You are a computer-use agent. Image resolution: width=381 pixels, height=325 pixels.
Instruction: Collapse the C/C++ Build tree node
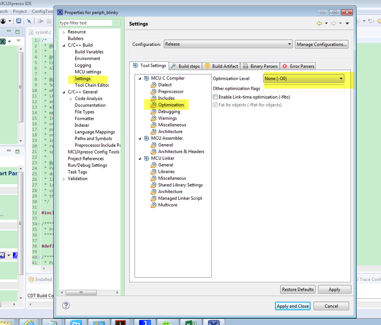(64, 45)
